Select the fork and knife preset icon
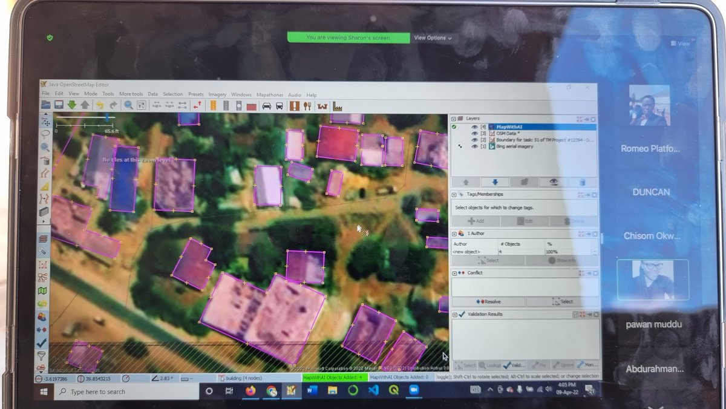Screen dimensions: 726x409 (x=307, y=106)
